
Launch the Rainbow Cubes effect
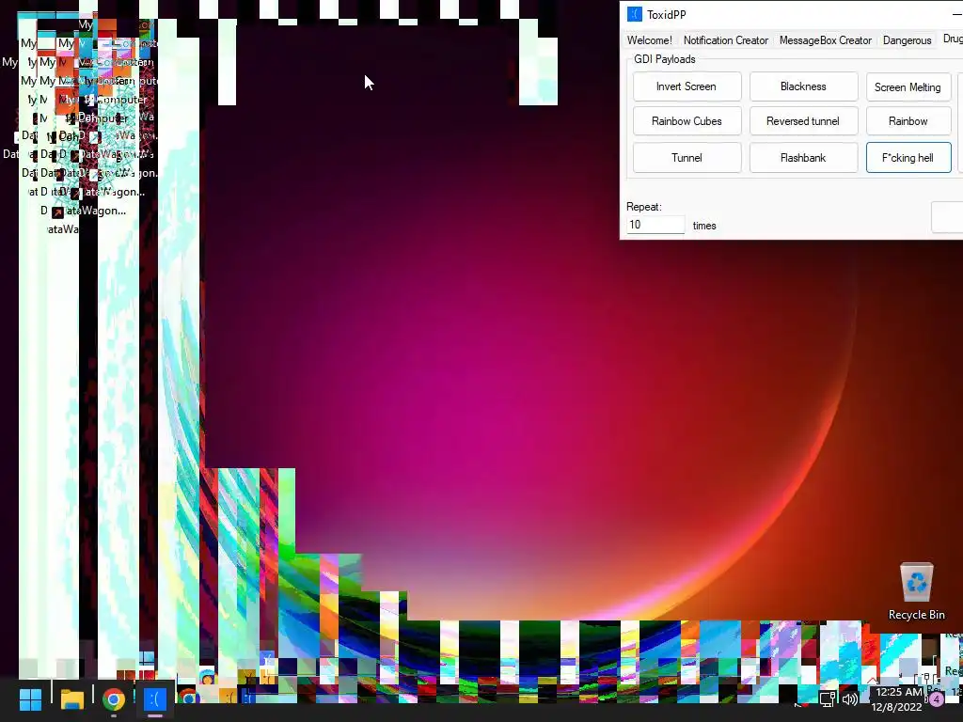pos(687,121)
